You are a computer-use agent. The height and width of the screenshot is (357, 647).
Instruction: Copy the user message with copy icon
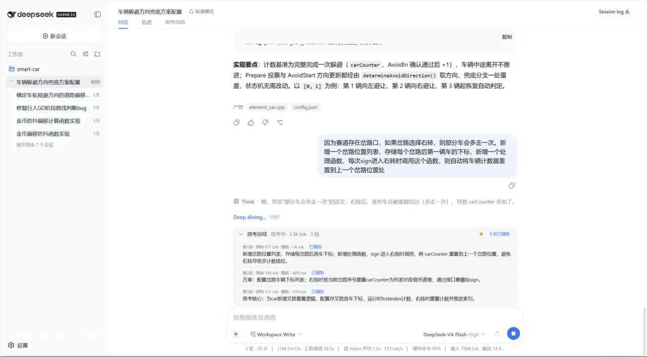[x=512, y=186]
